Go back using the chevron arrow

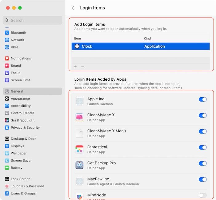click(73, 8)
